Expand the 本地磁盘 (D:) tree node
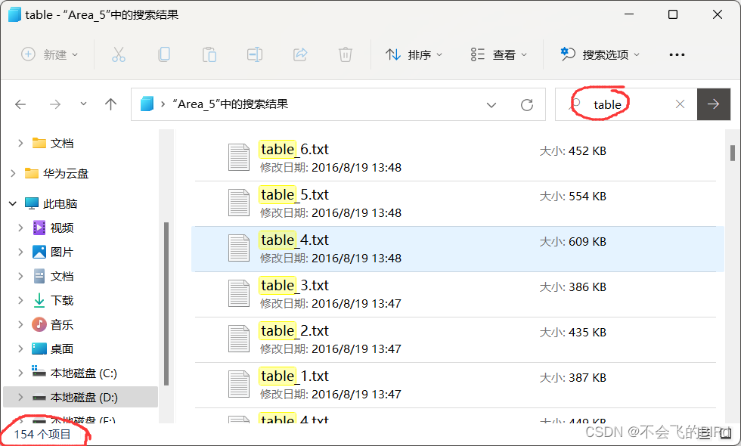 20,398
